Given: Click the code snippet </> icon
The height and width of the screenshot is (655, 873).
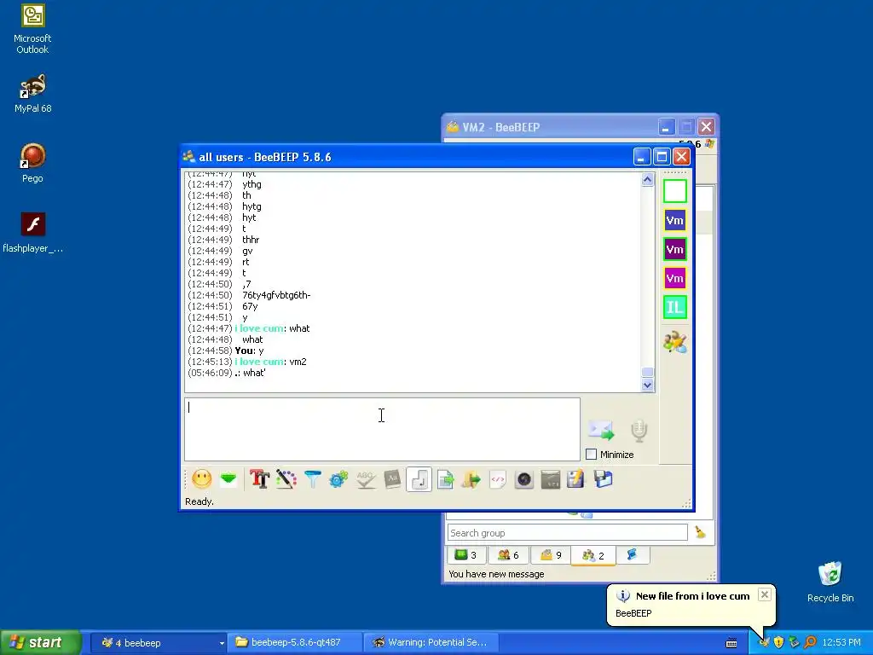Looking at the screenshot, I should [498, 479].
